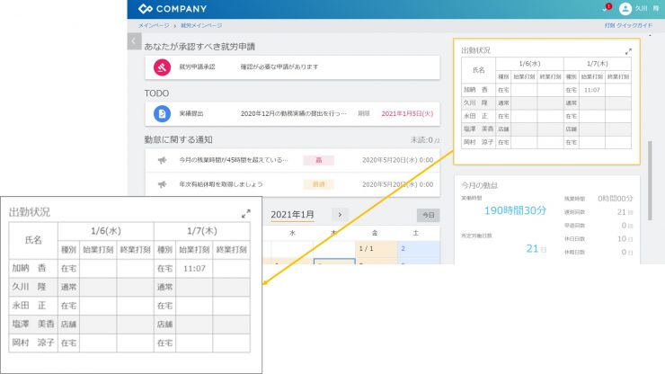Image resolution: width=665 pixels, height=374 pixels.
Task: Open 就労メインページ breadcrumb link
Action: click(x=201, y=25)
